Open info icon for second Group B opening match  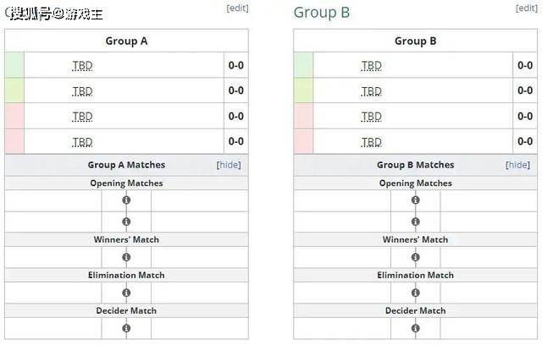pos(416,222)
